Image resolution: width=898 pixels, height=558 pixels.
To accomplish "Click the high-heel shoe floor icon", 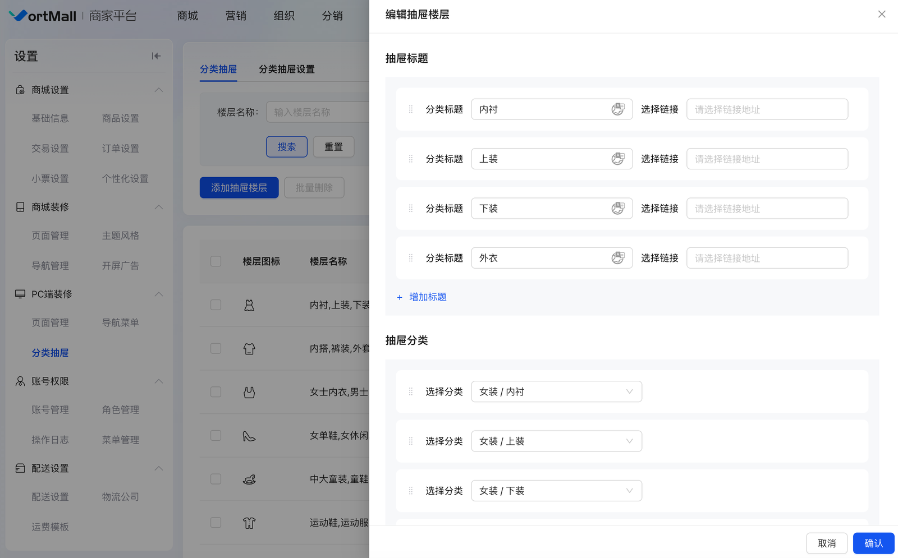I will point(249,436).
